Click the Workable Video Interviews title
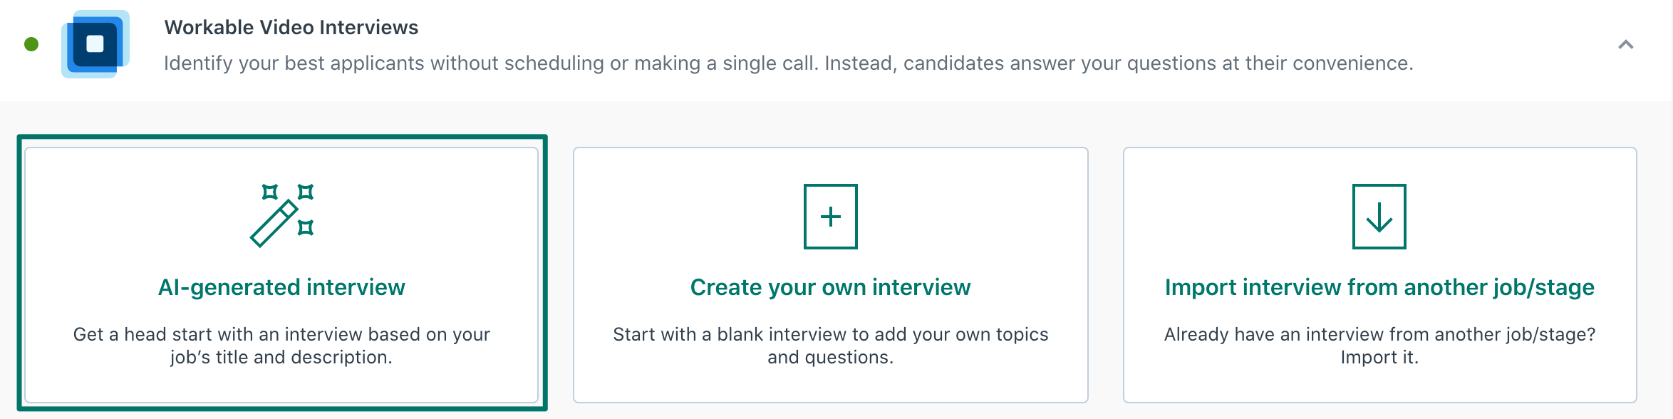 pos(291,27)
